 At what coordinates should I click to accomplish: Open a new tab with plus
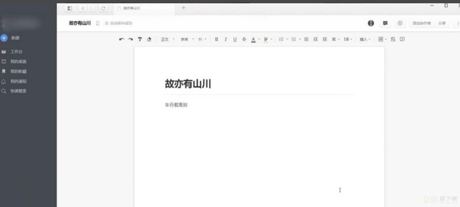(x=184, y=8)
